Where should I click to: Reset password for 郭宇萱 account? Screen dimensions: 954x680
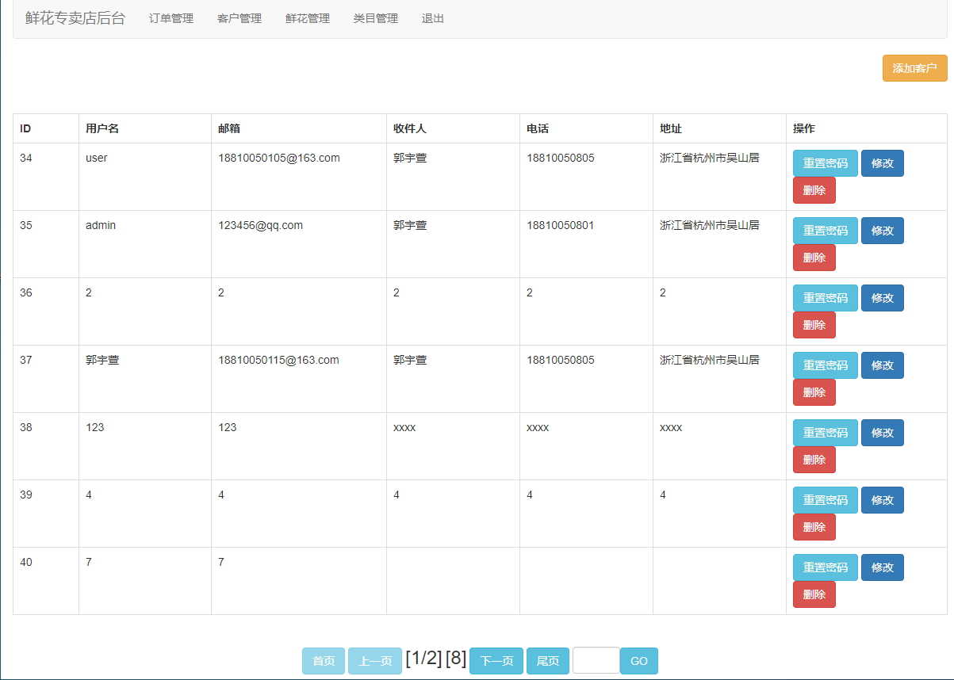[x=825, y=365]
